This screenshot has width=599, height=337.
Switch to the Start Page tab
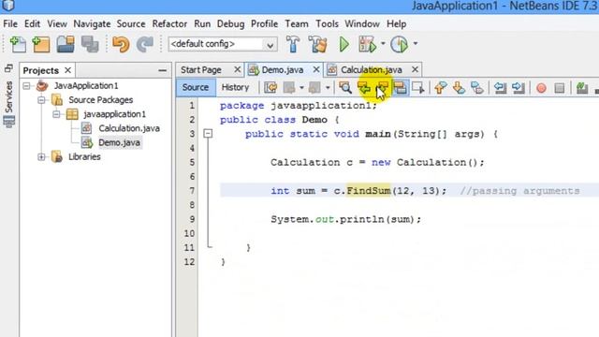coord(201,70)
